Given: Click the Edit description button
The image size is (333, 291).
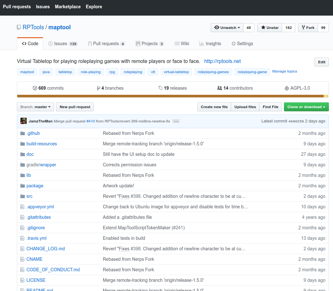Looking at the screenshot, I should pos(322,62).
